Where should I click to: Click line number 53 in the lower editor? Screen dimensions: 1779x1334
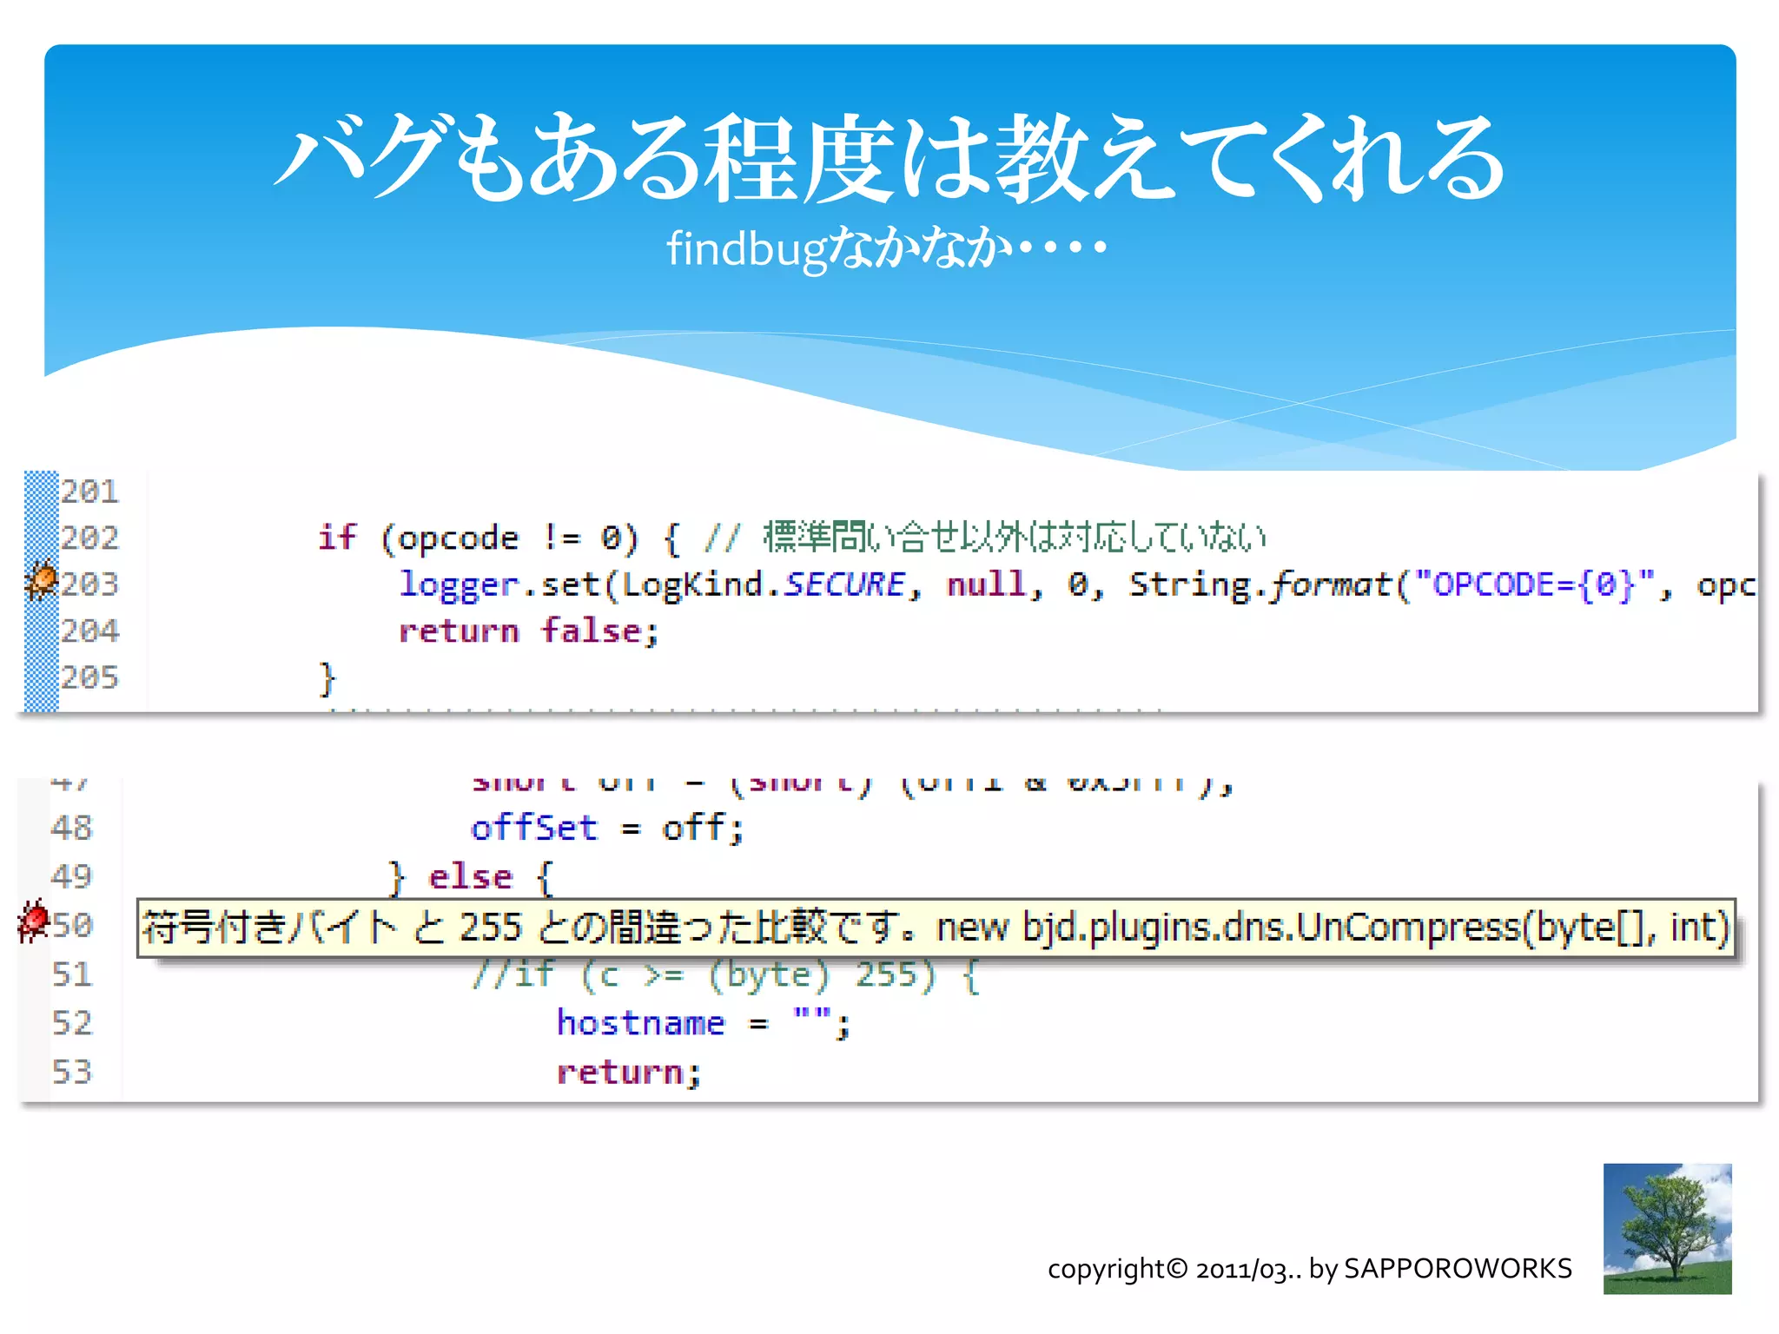pyautogui.click(x=71, y=1072)
